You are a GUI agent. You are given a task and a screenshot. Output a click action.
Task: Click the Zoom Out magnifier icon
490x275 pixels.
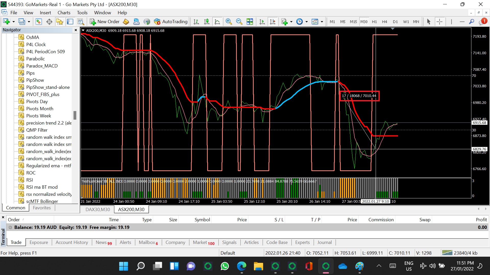239,22
